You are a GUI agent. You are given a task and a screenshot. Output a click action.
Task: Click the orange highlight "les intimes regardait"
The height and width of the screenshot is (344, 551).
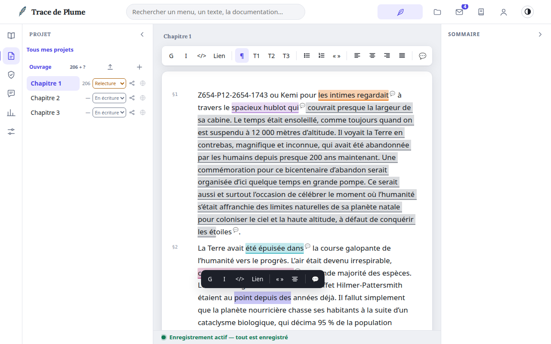click(353, 95)
